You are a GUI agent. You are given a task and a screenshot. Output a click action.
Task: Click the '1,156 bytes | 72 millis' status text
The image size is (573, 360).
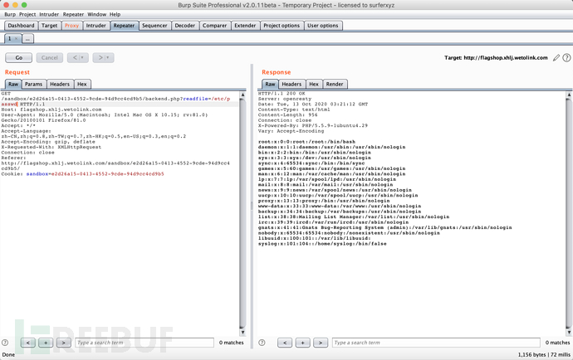544,354
